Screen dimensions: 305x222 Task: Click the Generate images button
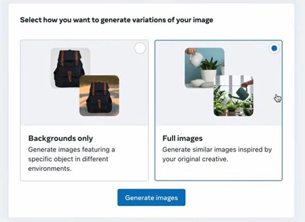point(151,198)
